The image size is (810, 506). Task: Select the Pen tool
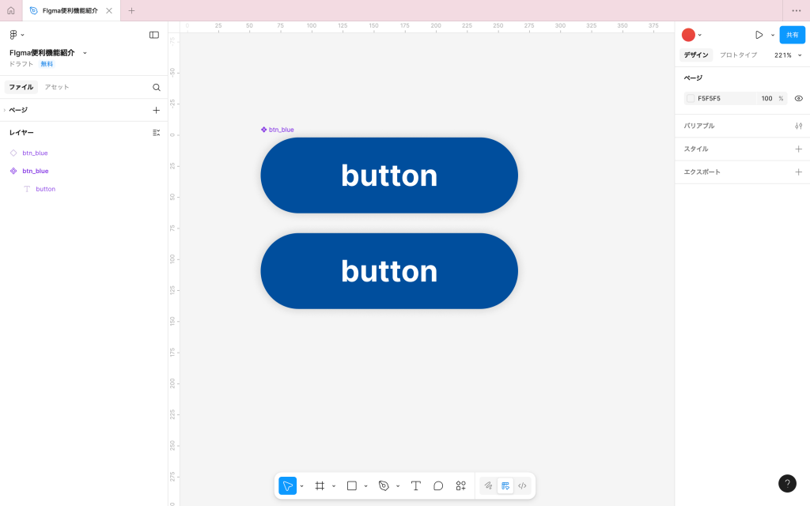(384, 485)
